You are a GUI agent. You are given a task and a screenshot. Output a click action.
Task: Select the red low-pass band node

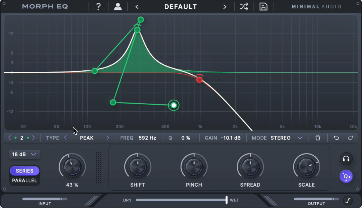pyautogui.click(x=199, y=80)
